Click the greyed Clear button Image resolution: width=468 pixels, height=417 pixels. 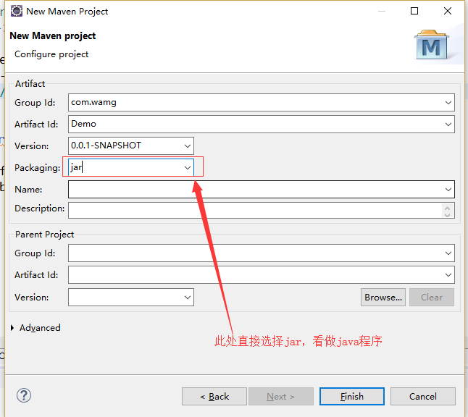[x=432, y=297]
